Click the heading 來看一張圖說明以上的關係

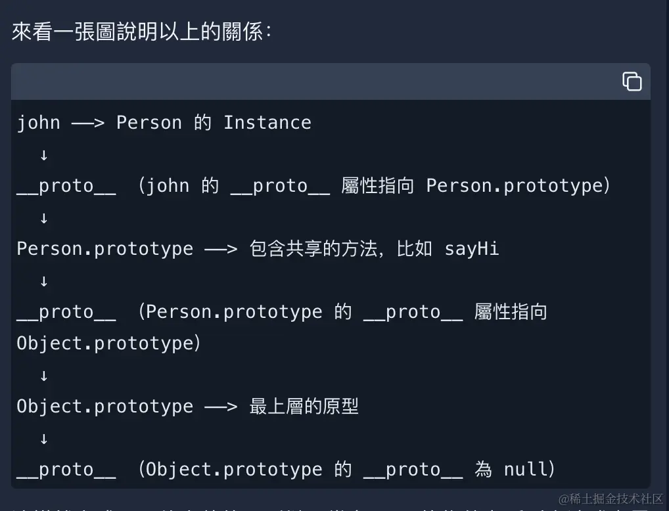click(x=142, y=32)
